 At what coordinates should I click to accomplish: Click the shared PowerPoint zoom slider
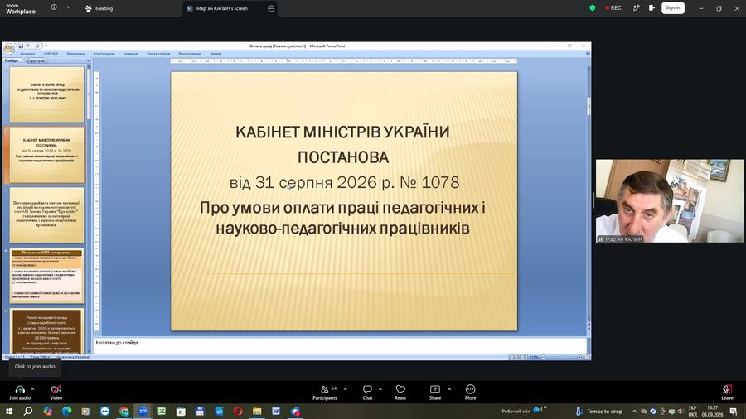[x=561, y=357]
